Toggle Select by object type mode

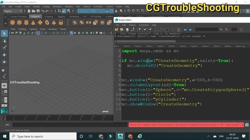click(64, 11)
